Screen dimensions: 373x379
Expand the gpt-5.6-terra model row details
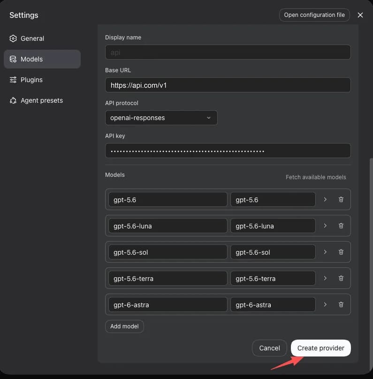(x=325, y=278)
